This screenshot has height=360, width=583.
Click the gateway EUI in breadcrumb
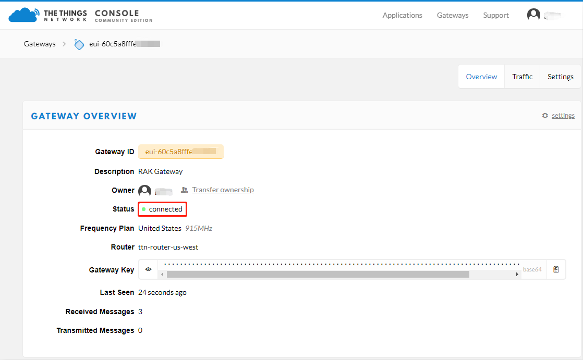[x=125, y=44]
